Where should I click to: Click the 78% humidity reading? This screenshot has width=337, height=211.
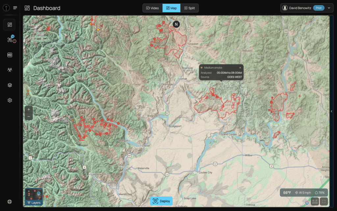point(320,193)
